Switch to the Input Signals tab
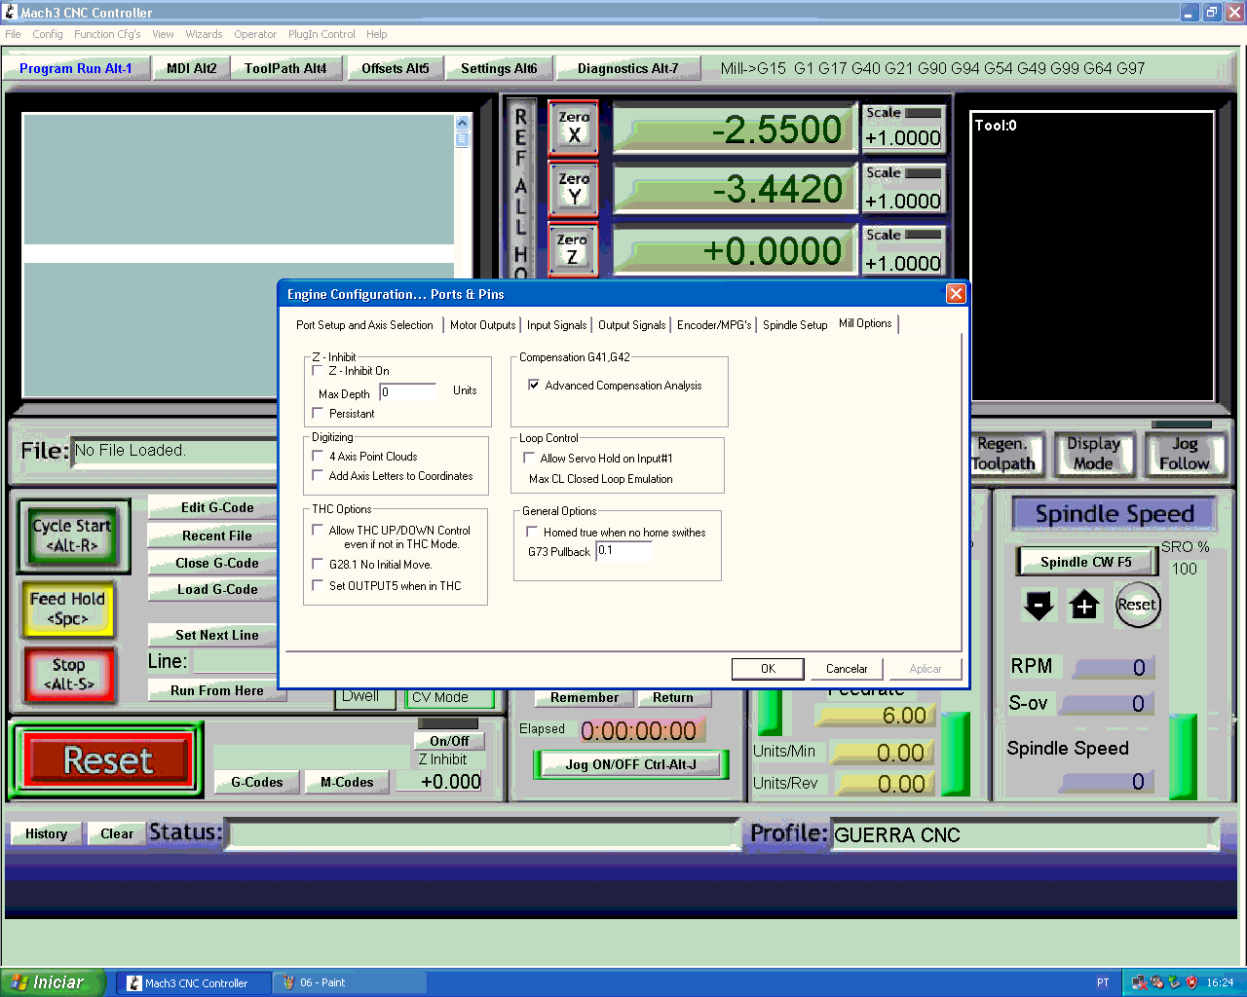 (557, 325)
